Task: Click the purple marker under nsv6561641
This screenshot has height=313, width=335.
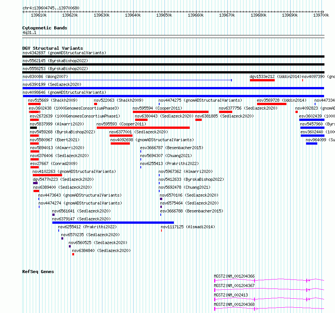Action: [x=53, y=215]
